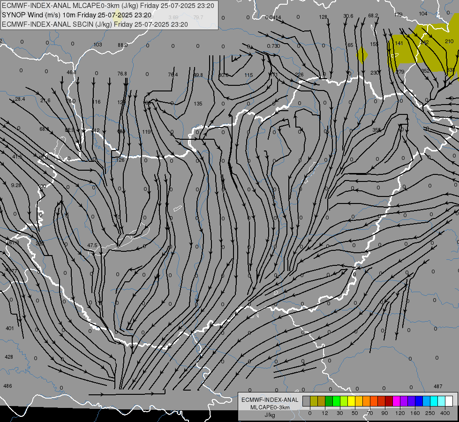The width and height of the screenshot is (459, 422).
Task: Click legend scale value 12
Action: click(324, 413)
